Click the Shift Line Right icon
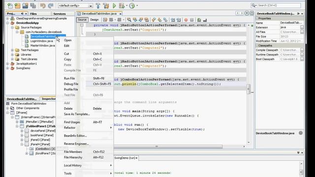Image resolution: width=315 pixels, height=177 pixels. coord(179,20)
